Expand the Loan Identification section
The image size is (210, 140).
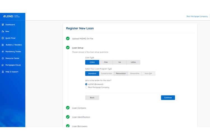[x=81, y=117]
